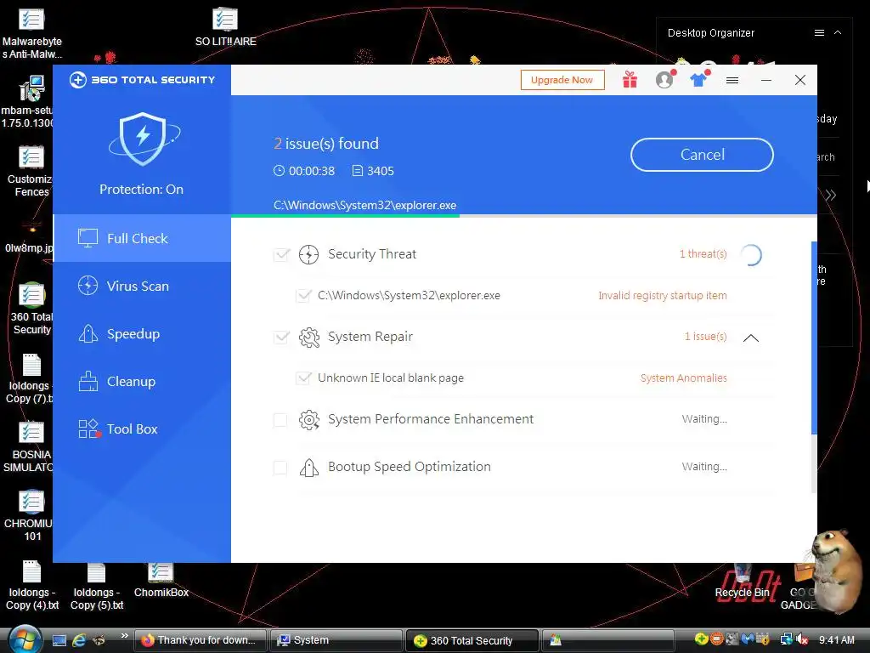The image size is (870, 653).
Task: Select the 360 Total Security desktop shortcut
Action: [31, 309]
